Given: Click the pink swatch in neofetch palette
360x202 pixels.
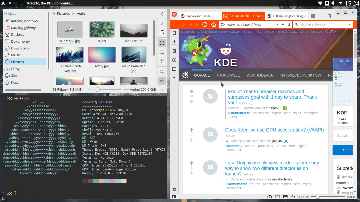Looking at the screenshot, I should [113, 181].
